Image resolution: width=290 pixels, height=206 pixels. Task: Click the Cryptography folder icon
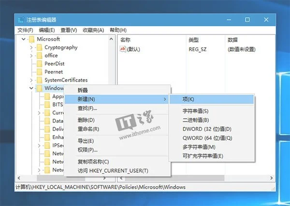[39, 47]
